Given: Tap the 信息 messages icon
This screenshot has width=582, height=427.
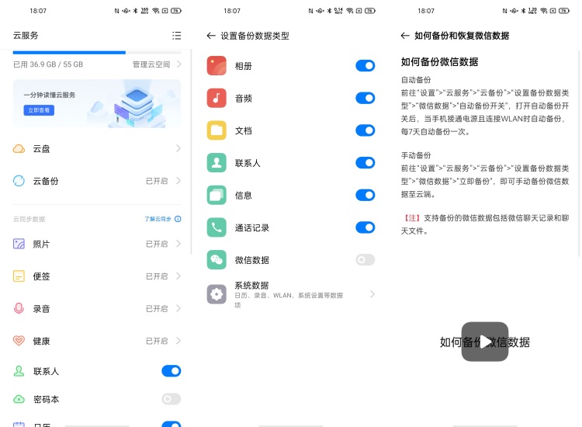Looking at the screenshot, I should coord(217,195).
